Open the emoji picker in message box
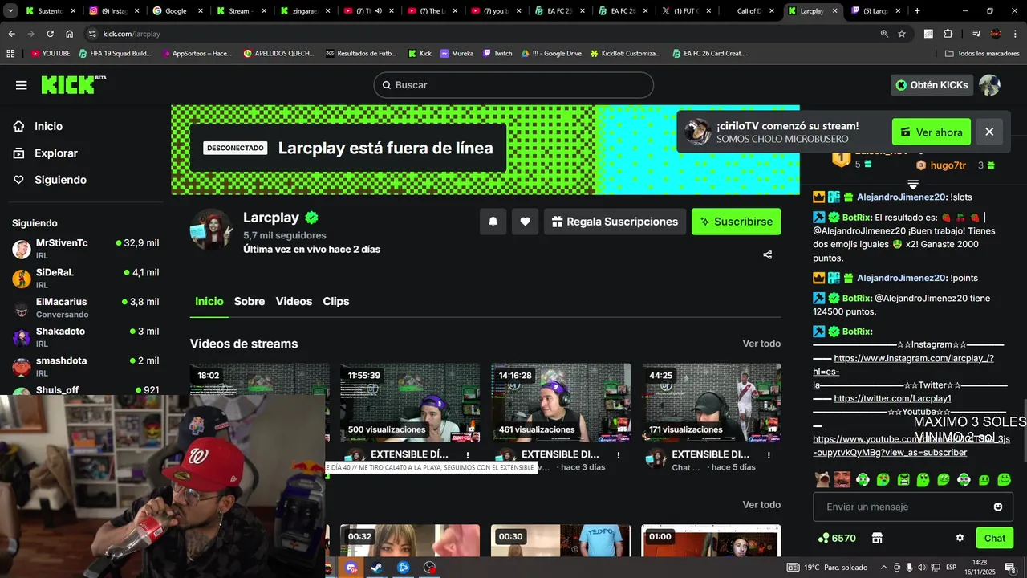Screen dimensions: 1027x578 tap(998, 507)
